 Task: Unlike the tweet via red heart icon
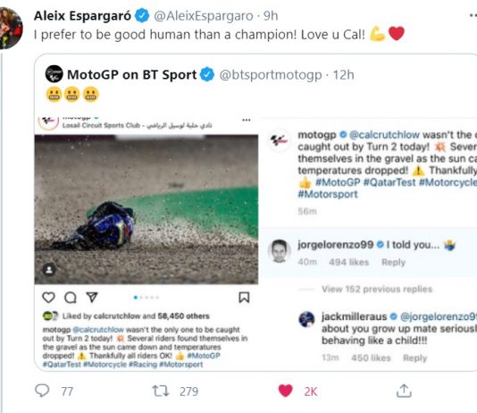click(x=285, y=391)
